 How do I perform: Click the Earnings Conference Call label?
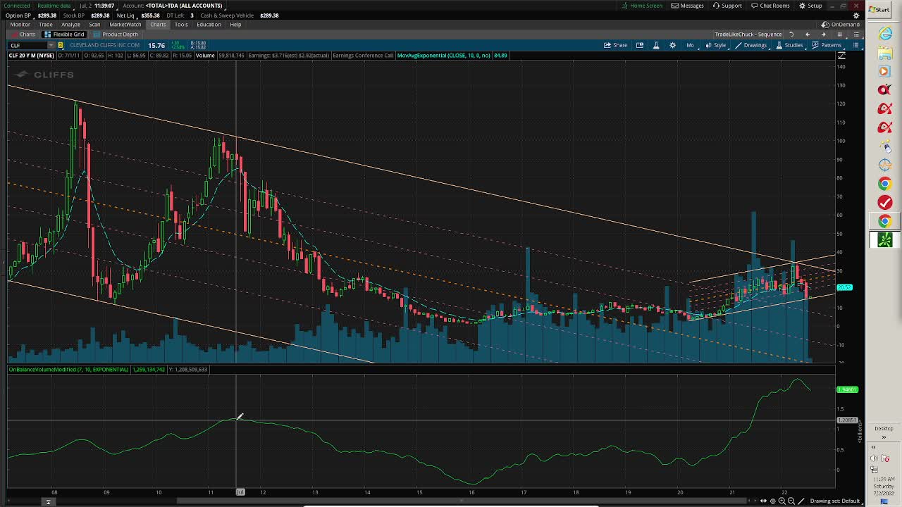click(363, 56)
